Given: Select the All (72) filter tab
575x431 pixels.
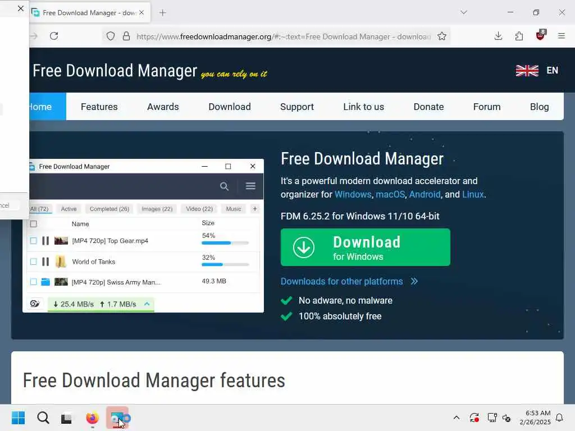Looking at the screenshot, I should (40, 209).
